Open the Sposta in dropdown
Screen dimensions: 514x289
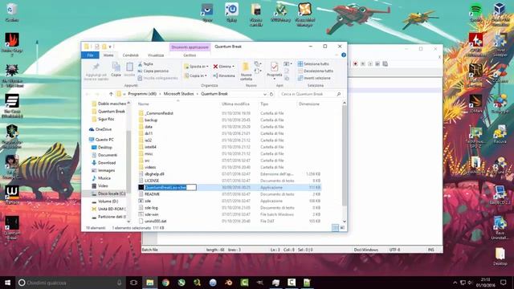(196, 67)
